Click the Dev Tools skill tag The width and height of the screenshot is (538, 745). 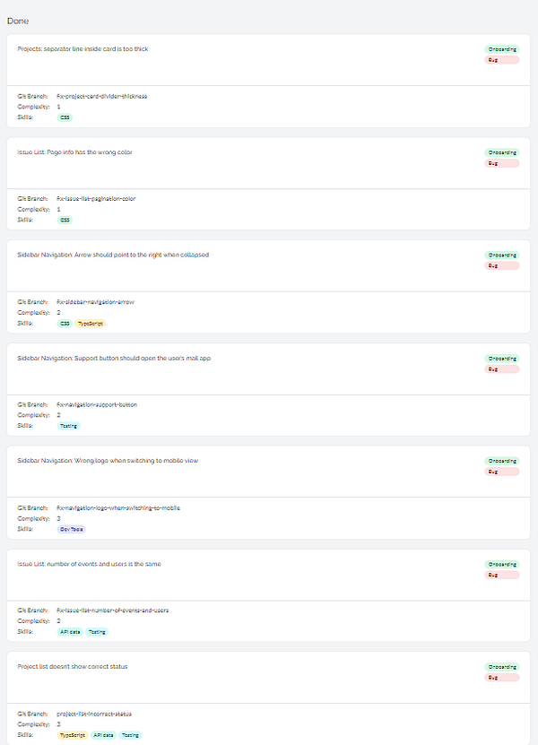(x=72, y=529)
